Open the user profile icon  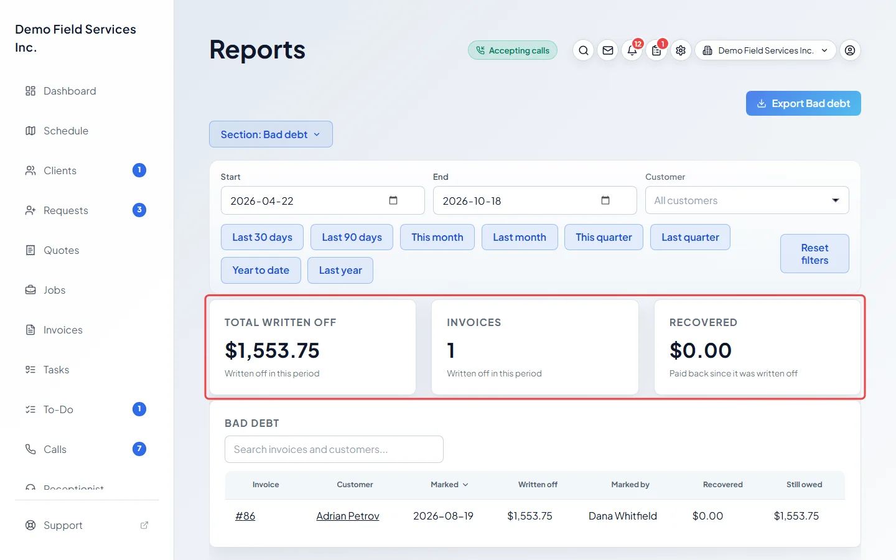(x=850, y=50)
